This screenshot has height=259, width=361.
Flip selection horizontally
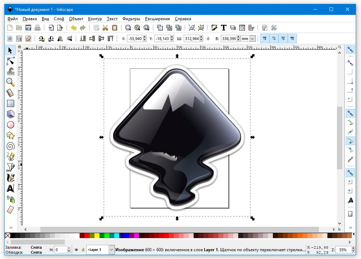60,39
